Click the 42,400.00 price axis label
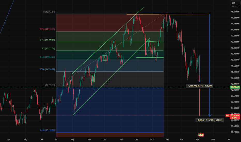 pos(235,54)
